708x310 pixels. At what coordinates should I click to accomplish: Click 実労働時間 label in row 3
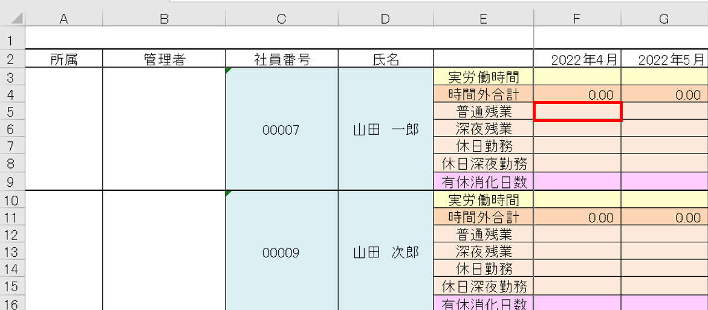tap(483, 77)
